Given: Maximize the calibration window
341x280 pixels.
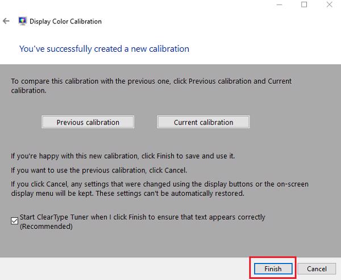Looking at the screenshot, I should point(304,5).
